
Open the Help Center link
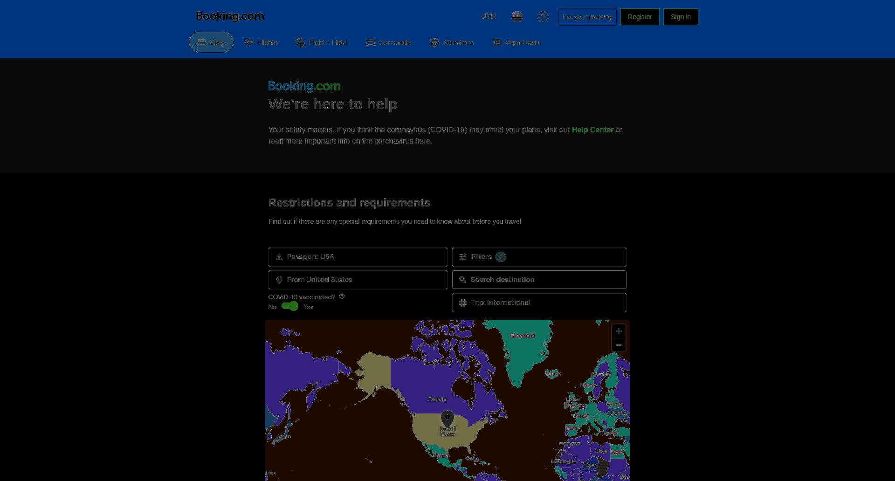592,130
